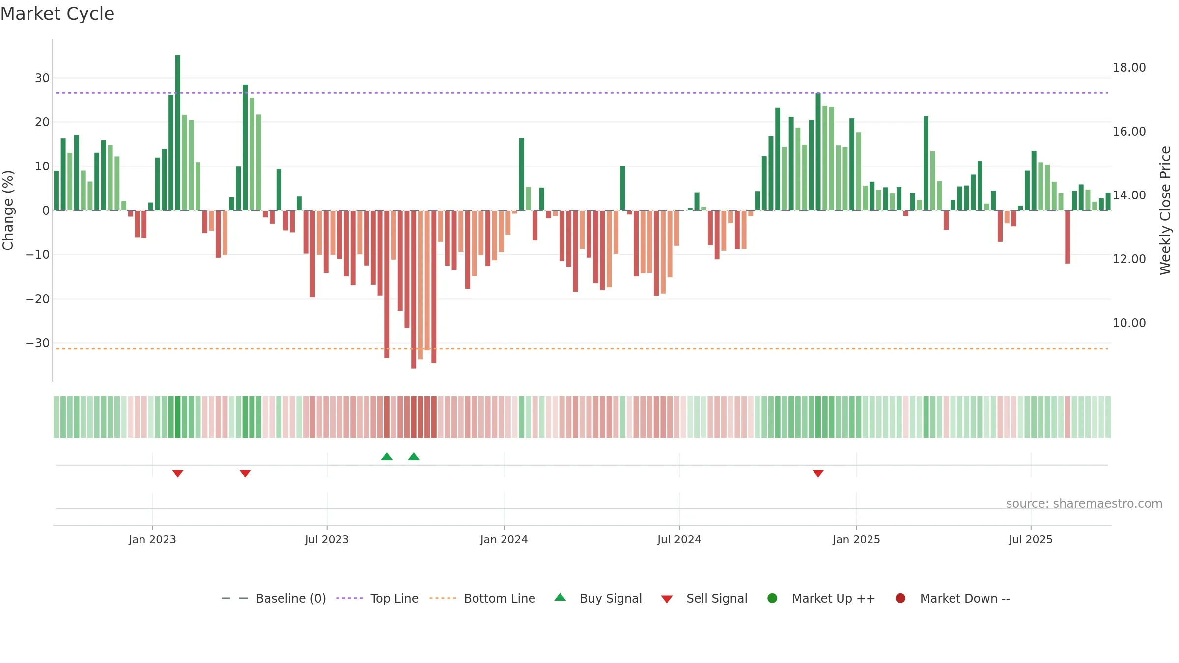Click the grey dashed Baseline legend sample
1179x663 pixels.
[x=235, y=598]
